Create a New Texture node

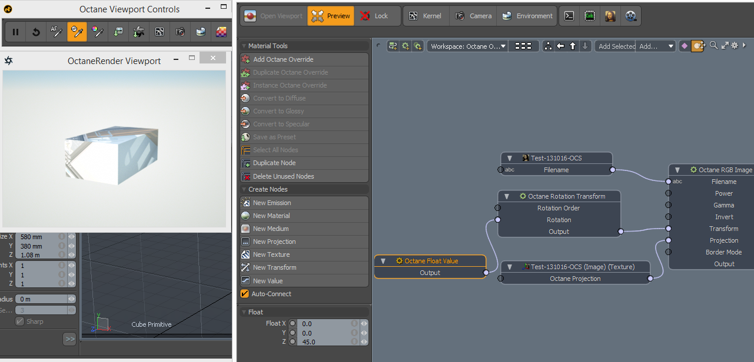[304, 254]
